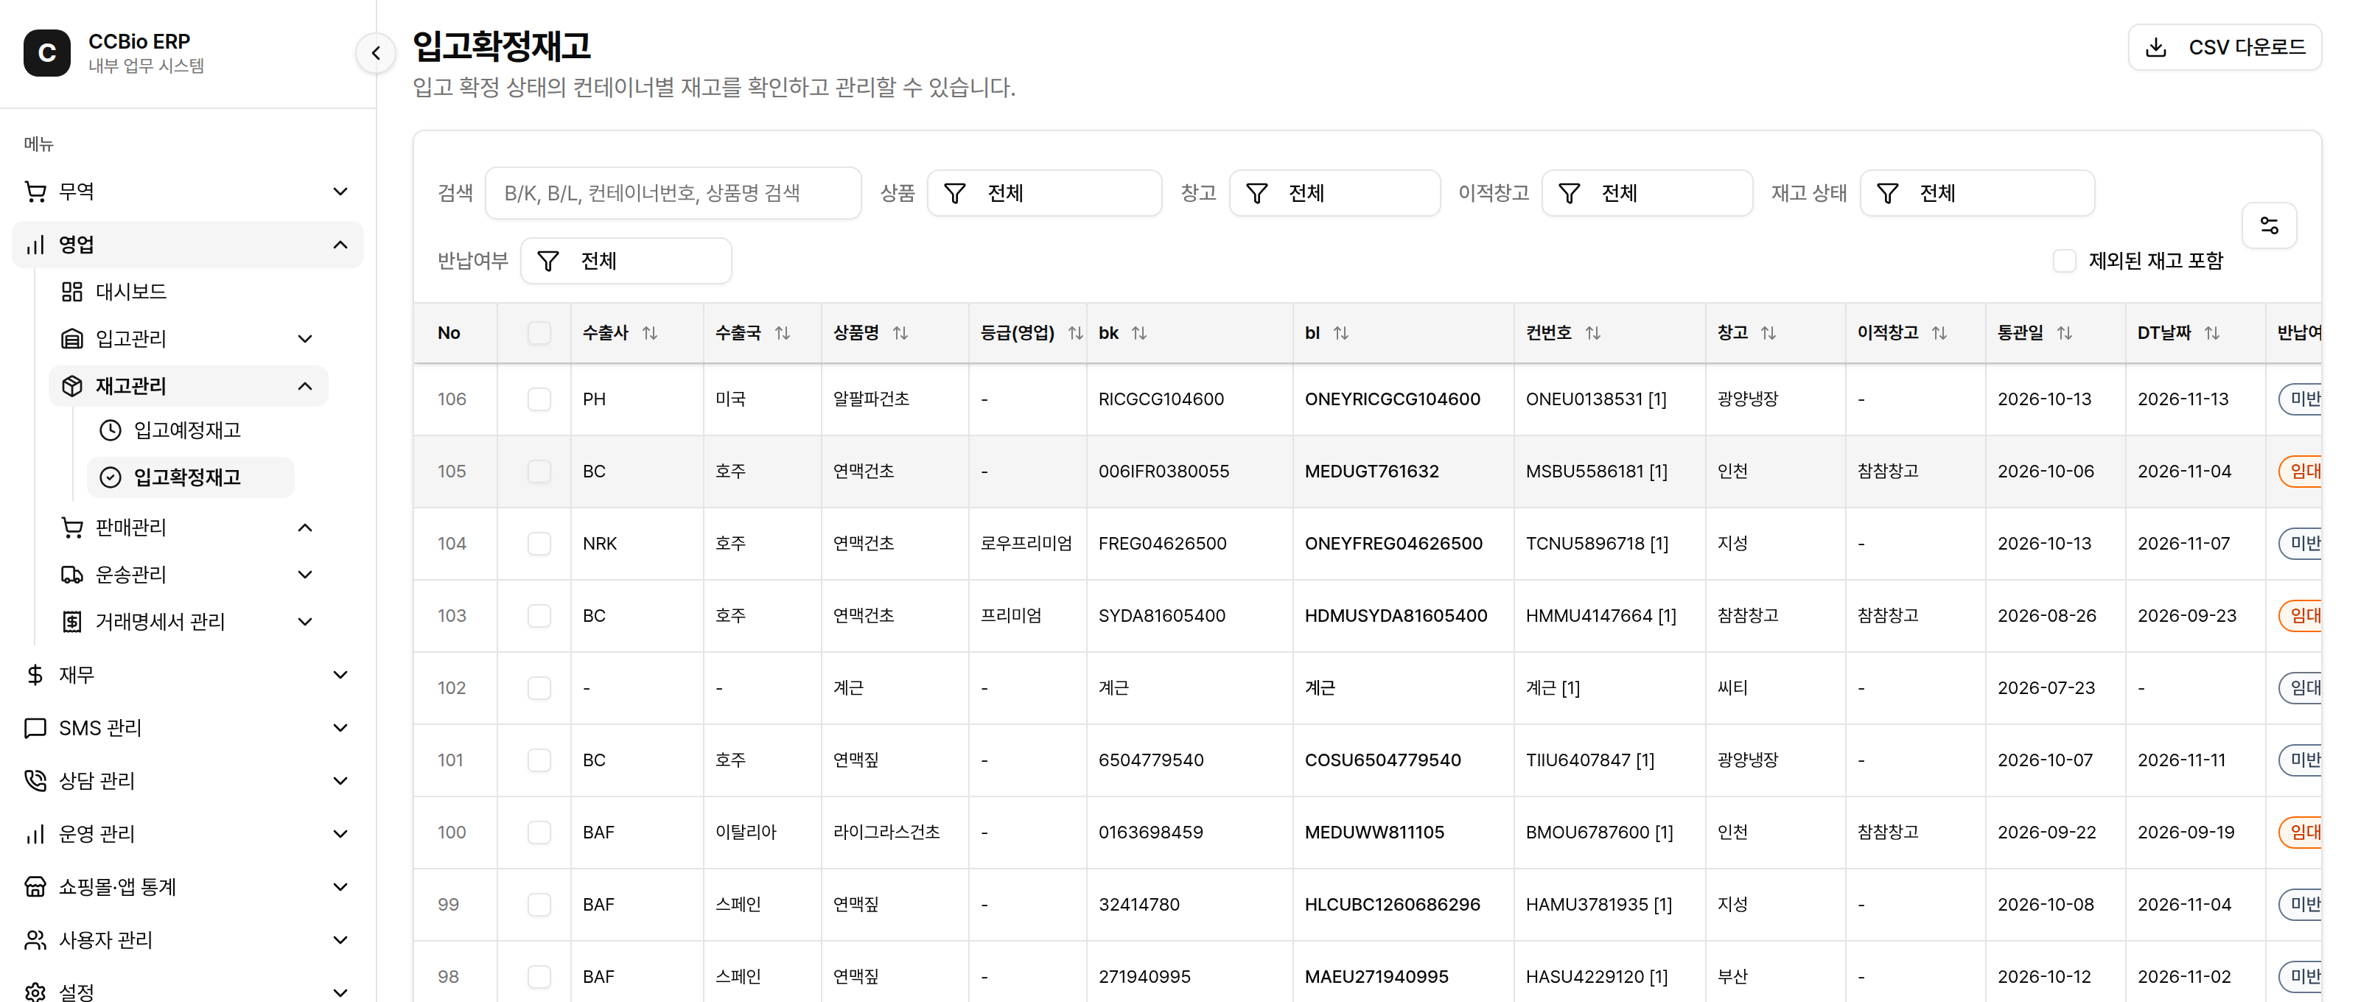Check the row 105 checkbox
This screenshot has width=2358, height=1002.
click(539, 472)
